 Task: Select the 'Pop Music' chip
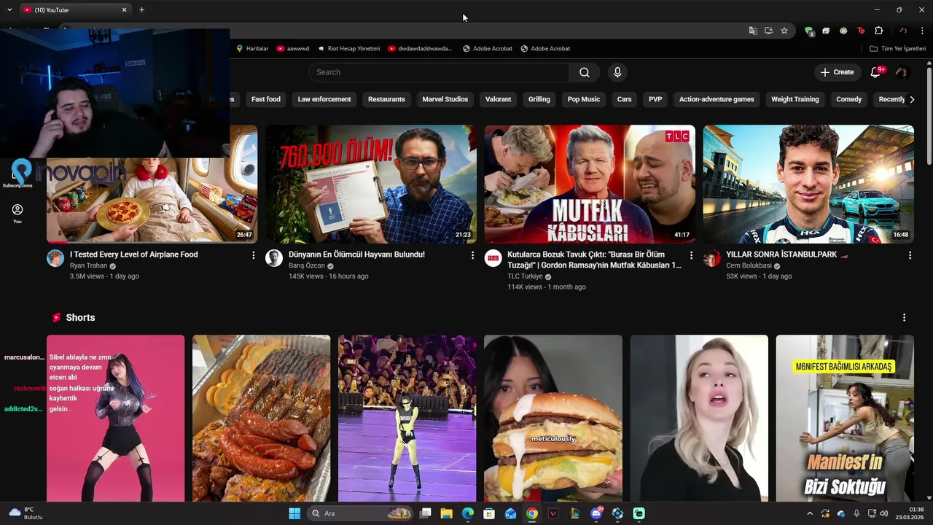[x=584, y=99]
